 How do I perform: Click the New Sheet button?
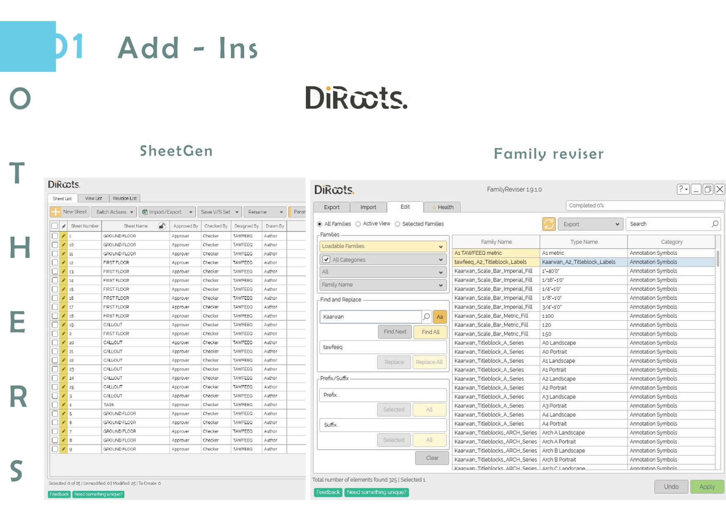(x=70, y=212)
